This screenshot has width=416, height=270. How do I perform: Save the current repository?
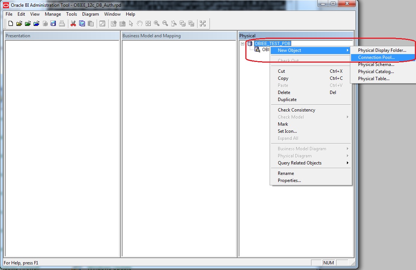click(x=53, y=23)
